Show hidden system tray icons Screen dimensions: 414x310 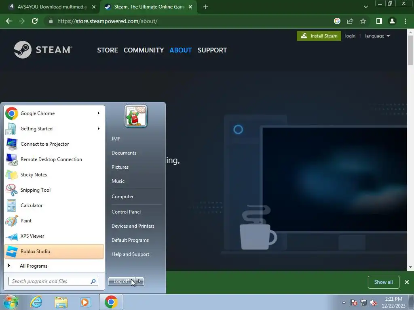344,302
